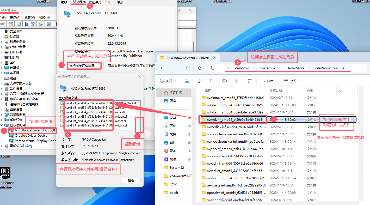Open the See more (…) menu in Explorer toolbar
370x205 pixels.
(x=310, y=81)
